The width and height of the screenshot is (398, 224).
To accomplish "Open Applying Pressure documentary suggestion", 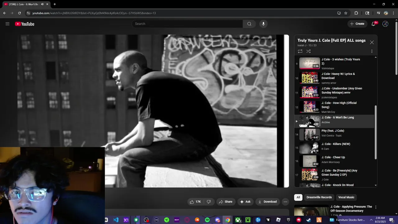I will coord(351,209).
